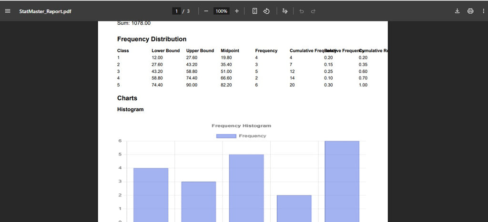This screenshot has width=488, height=222.
Task: Click the total page count 3
Action: (x=188, y=11)
